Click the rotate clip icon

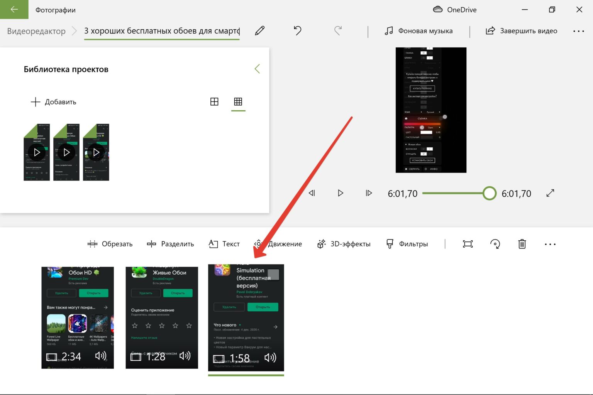pos(495,244)
